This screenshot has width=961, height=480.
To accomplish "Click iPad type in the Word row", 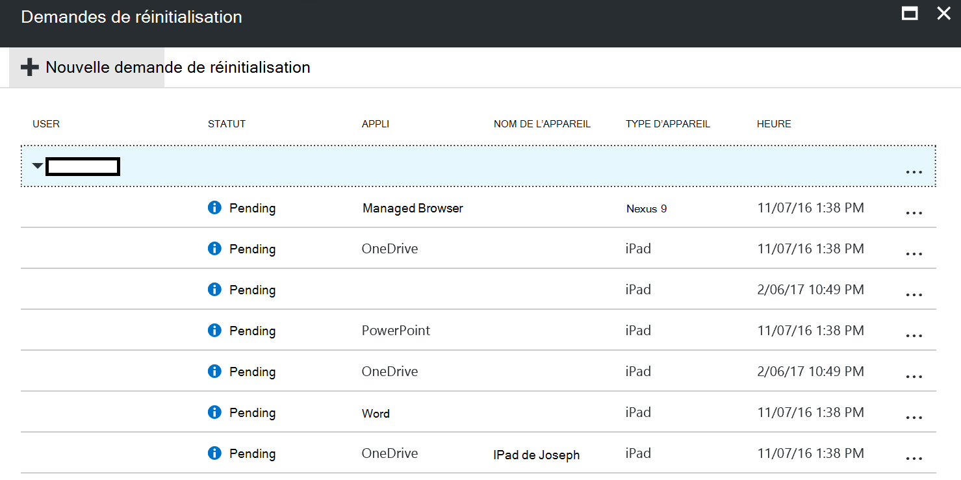I will [x=638, y=412].
